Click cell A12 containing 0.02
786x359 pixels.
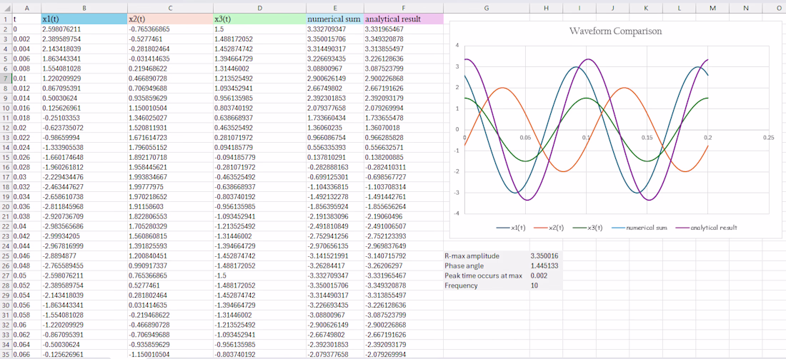26,128
